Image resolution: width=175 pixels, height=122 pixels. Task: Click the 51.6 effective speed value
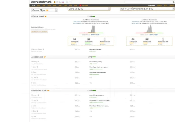(132, 50)
